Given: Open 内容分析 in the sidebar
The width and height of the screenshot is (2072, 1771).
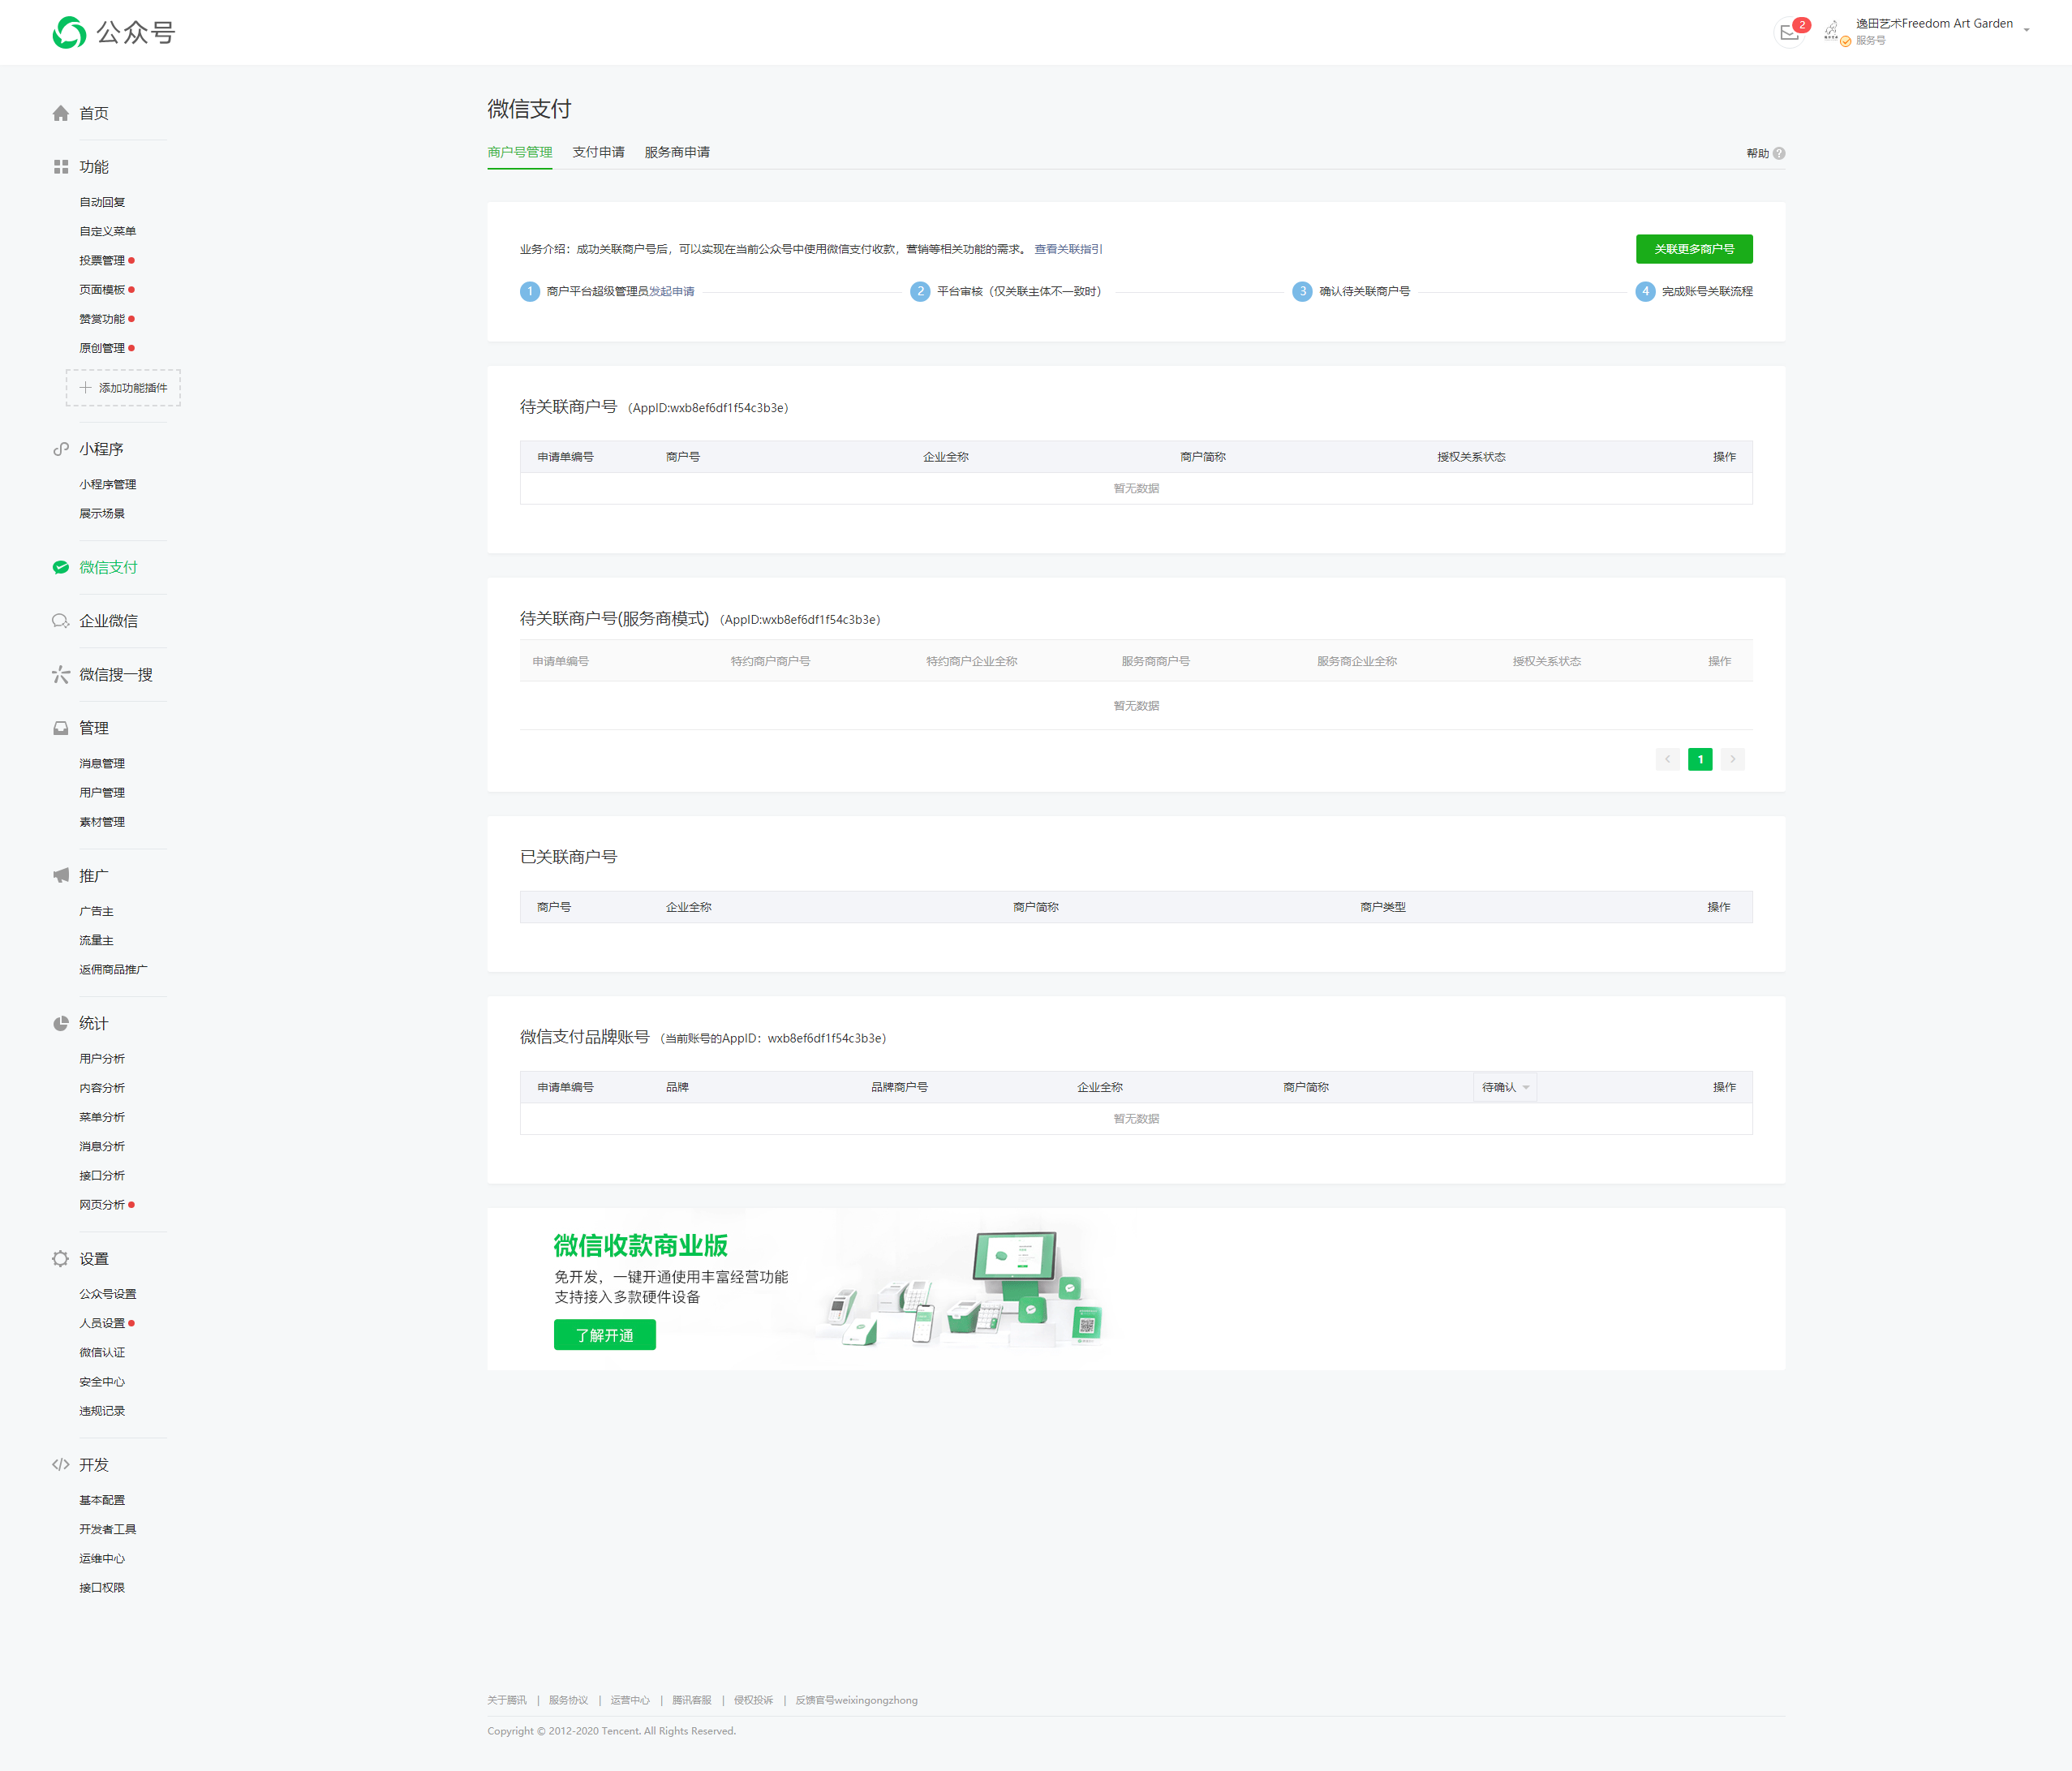Looking at the screenshot, I should coord(102,1088).
